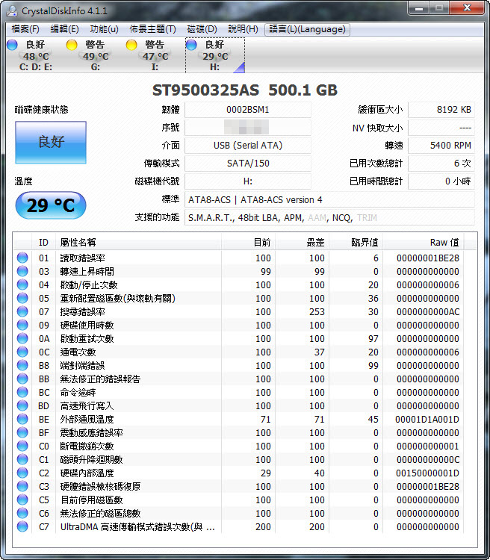Open the 編輯(E) menu
This screenshot has height=560, width=490.
pyautogui.click(x=64, y=29)
